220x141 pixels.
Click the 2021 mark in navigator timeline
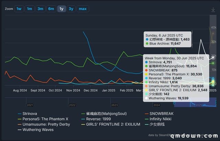point(30,105)
